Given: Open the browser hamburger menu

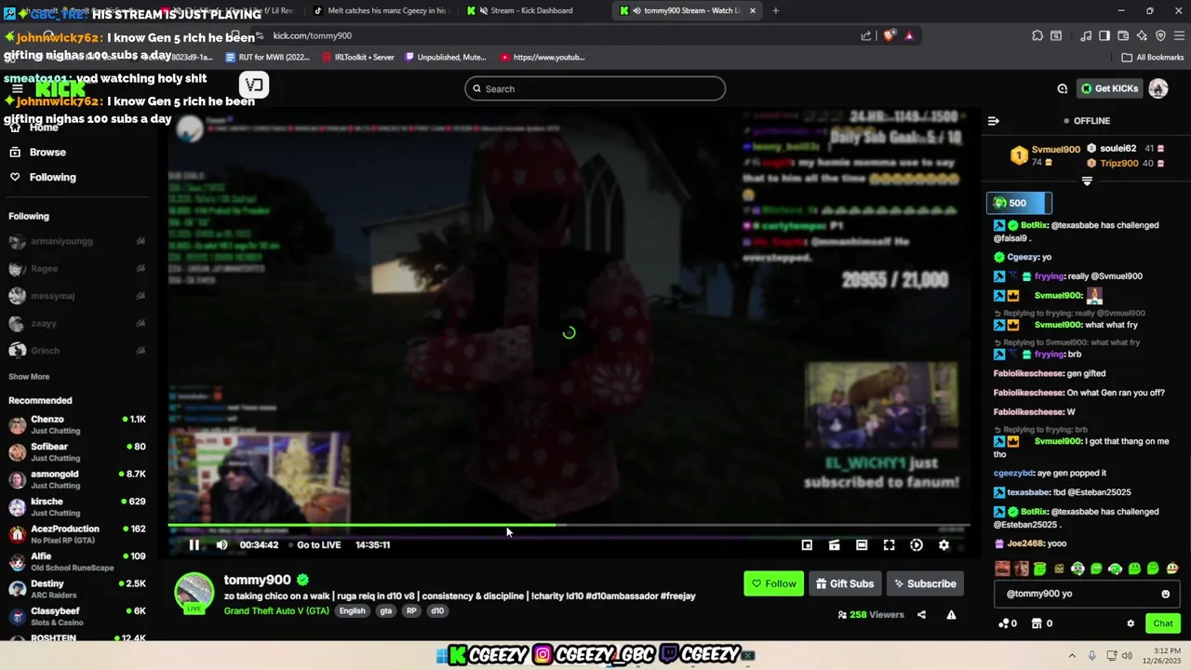Looking at the screenshot, I should coord(1178,35).
